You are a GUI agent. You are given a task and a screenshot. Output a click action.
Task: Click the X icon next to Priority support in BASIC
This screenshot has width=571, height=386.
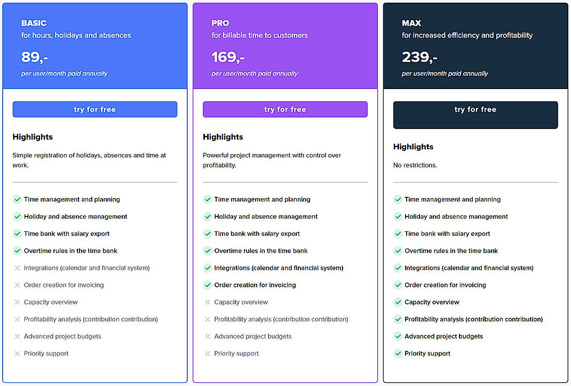(17, 353)
